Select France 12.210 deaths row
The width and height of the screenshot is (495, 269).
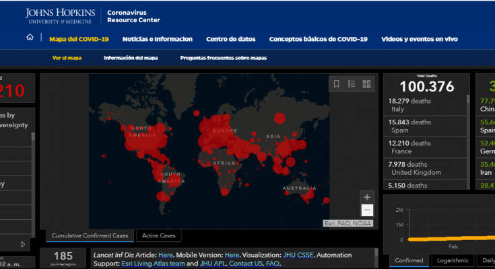pos(424,147)
